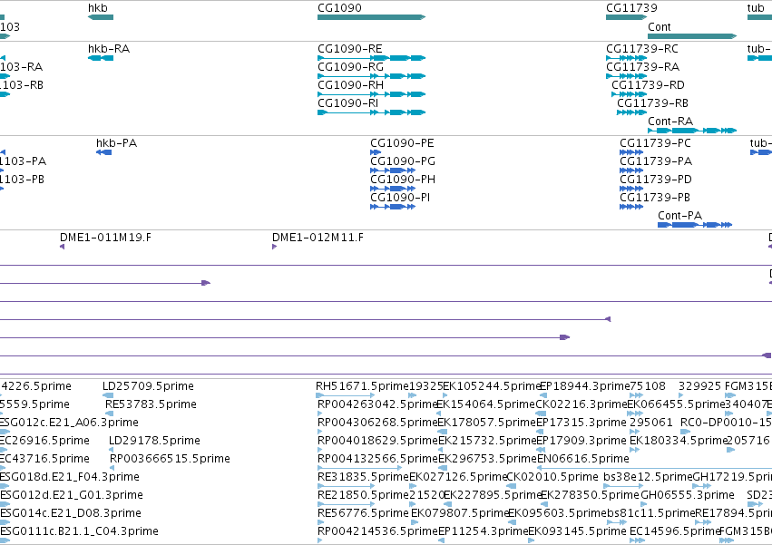Click the DME1-011M19.F BAC end label
Screen dimensions: 772x545
[x=105, y=238]
